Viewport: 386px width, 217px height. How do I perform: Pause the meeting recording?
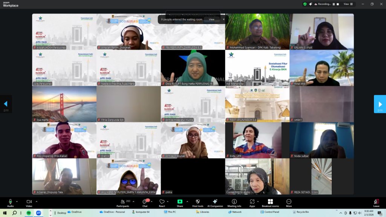(x=334, y=4)
